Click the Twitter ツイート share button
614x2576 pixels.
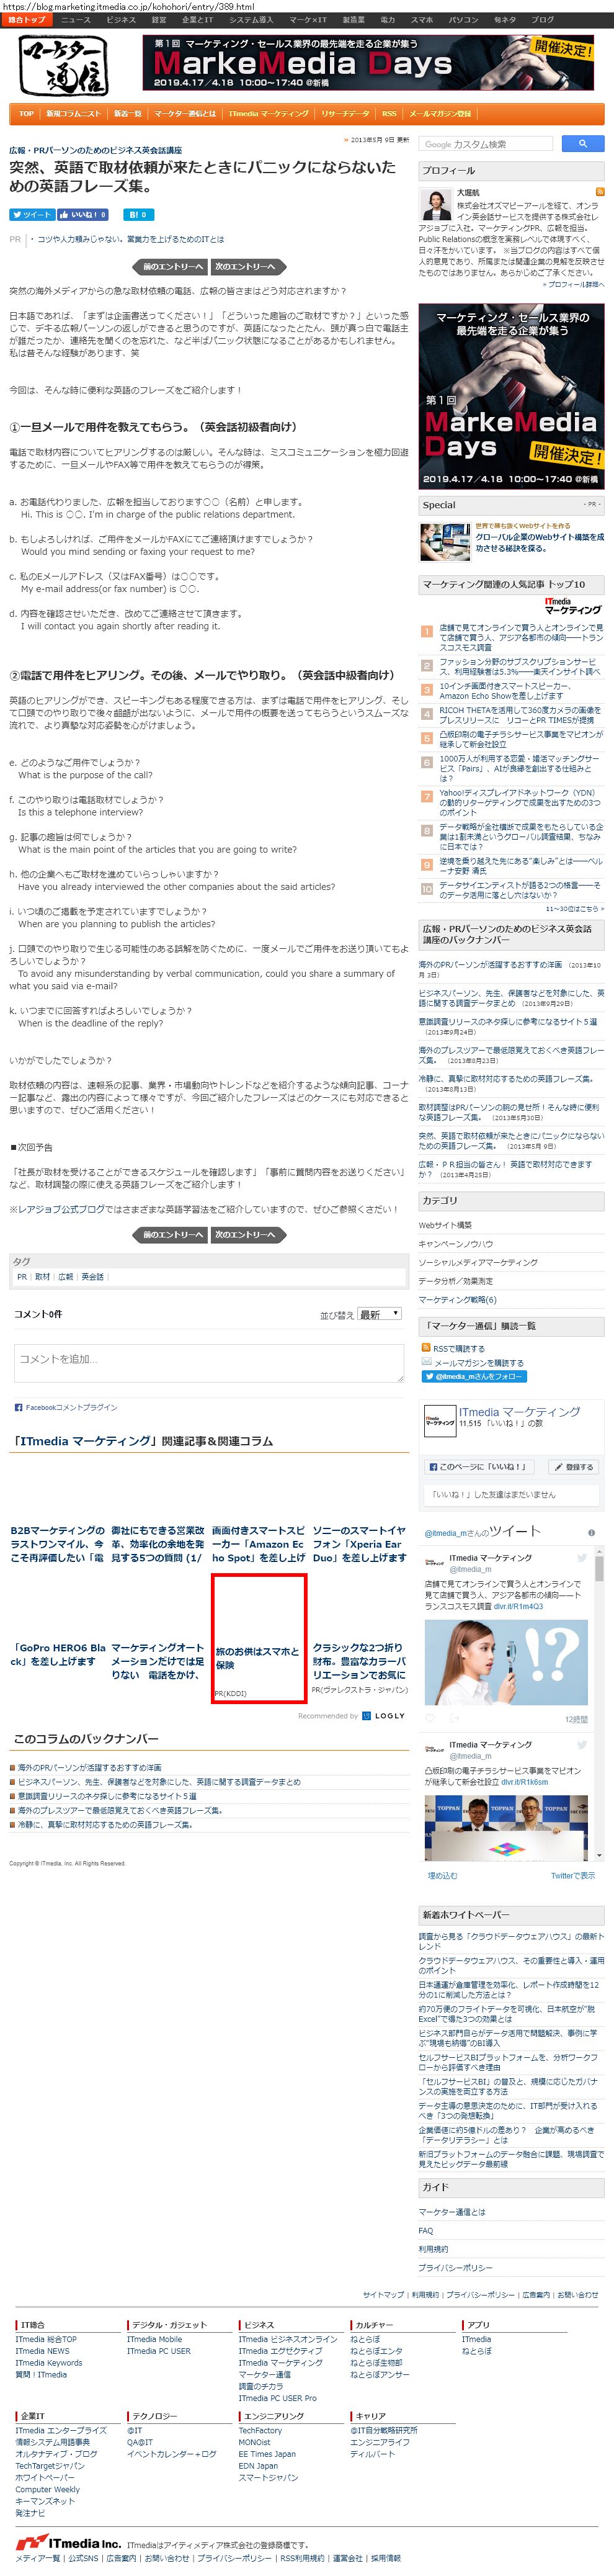click(32, 214)
